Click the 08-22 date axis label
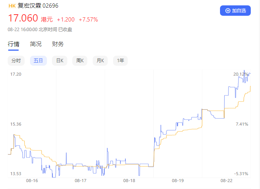This screenshot has width=260, height=189. (x=227, y=181)
